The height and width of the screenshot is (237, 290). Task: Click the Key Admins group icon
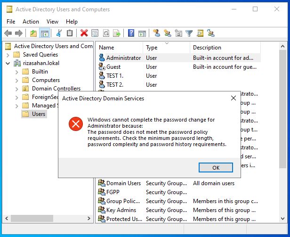(102, 210)
